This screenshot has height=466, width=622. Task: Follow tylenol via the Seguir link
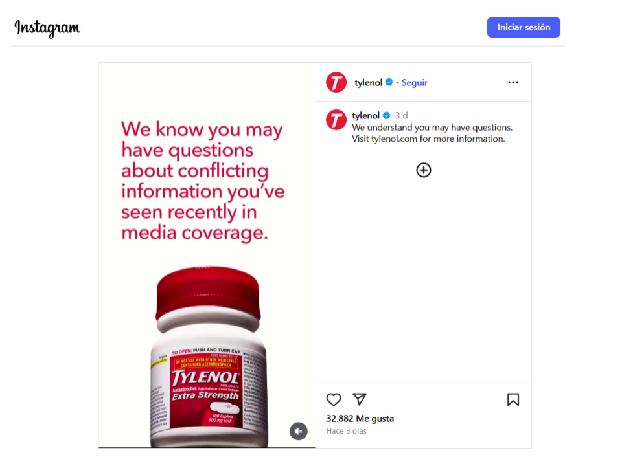(x=415, y=83)
